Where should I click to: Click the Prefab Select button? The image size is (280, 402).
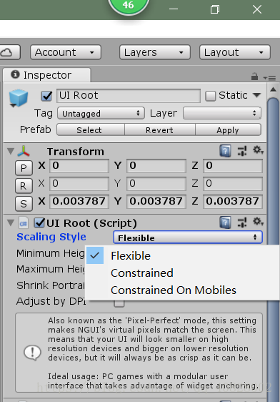click(x=91, y=129)
